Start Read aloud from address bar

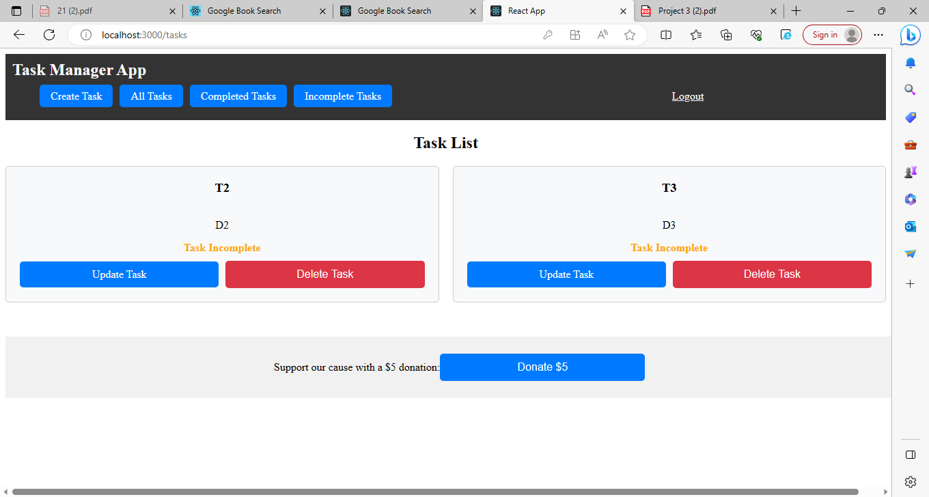(602, 35)
